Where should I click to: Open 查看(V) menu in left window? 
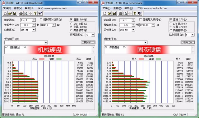pyautogui.click(x=18, y=8)
